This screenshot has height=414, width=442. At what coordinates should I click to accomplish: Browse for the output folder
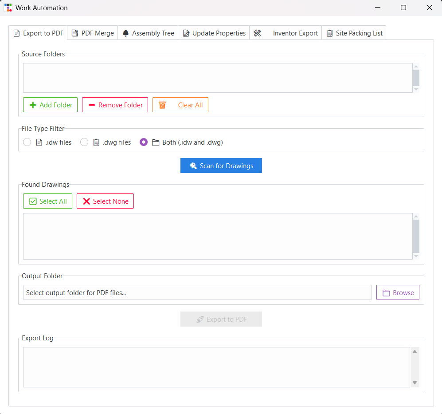coord(398,293)
